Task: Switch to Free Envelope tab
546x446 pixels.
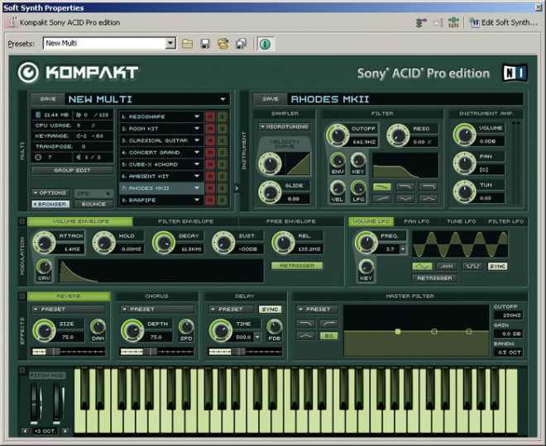Action: [290, 221]
